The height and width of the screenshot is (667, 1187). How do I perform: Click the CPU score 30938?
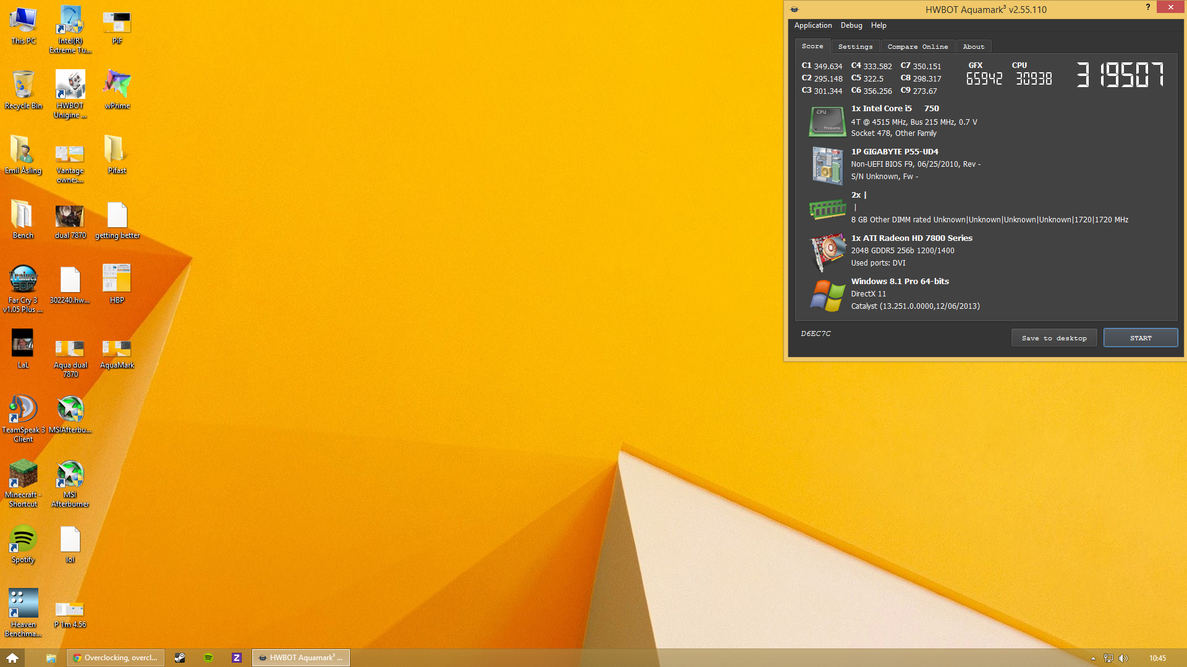click(x=1034, y=79)
